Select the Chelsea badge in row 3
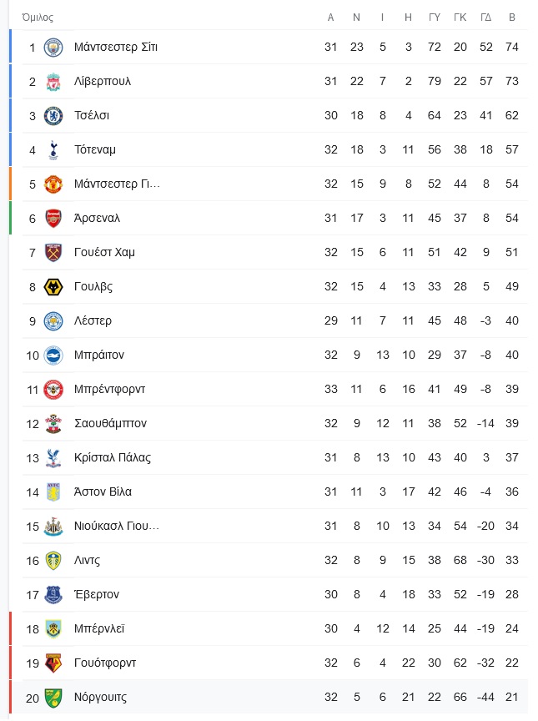The height and width of the screenshot is (721, 538). click(x=53, y=116)
